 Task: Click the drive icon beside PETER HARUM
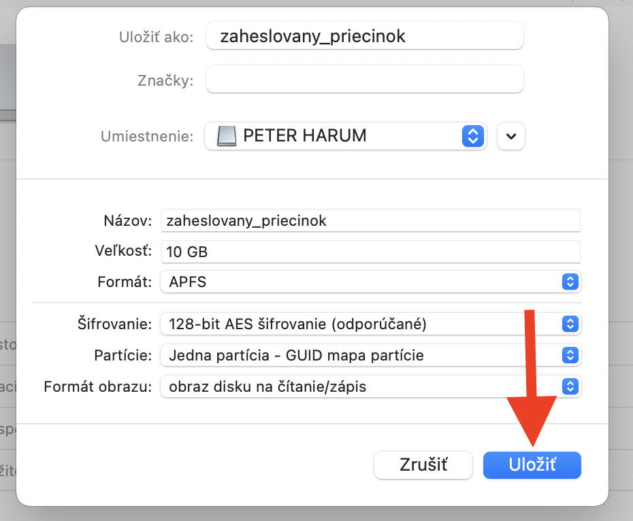(x=226, y=136)
